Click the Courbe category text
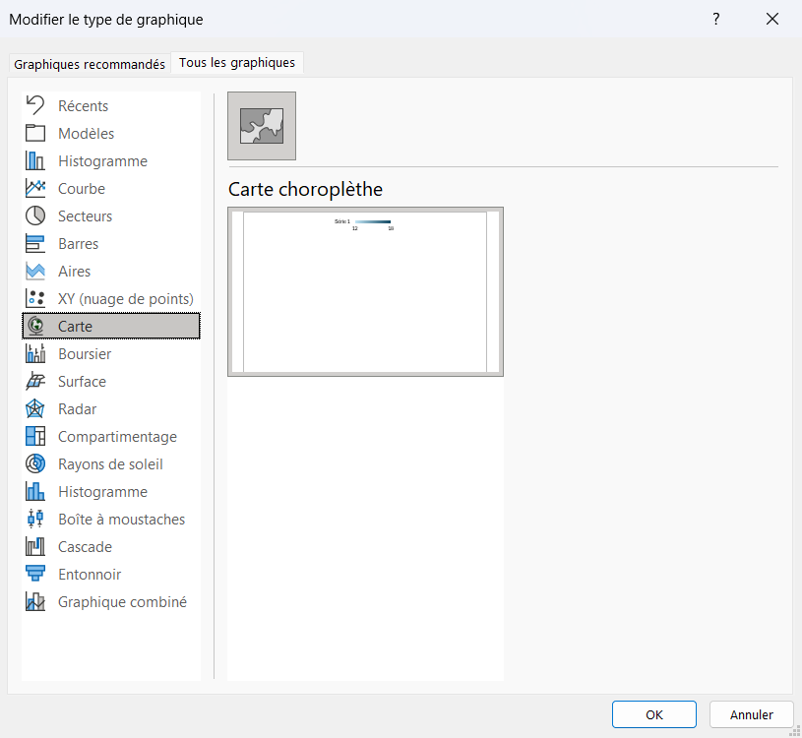The width and height of the screenshot is (802, 738). [x=82, y=189]
